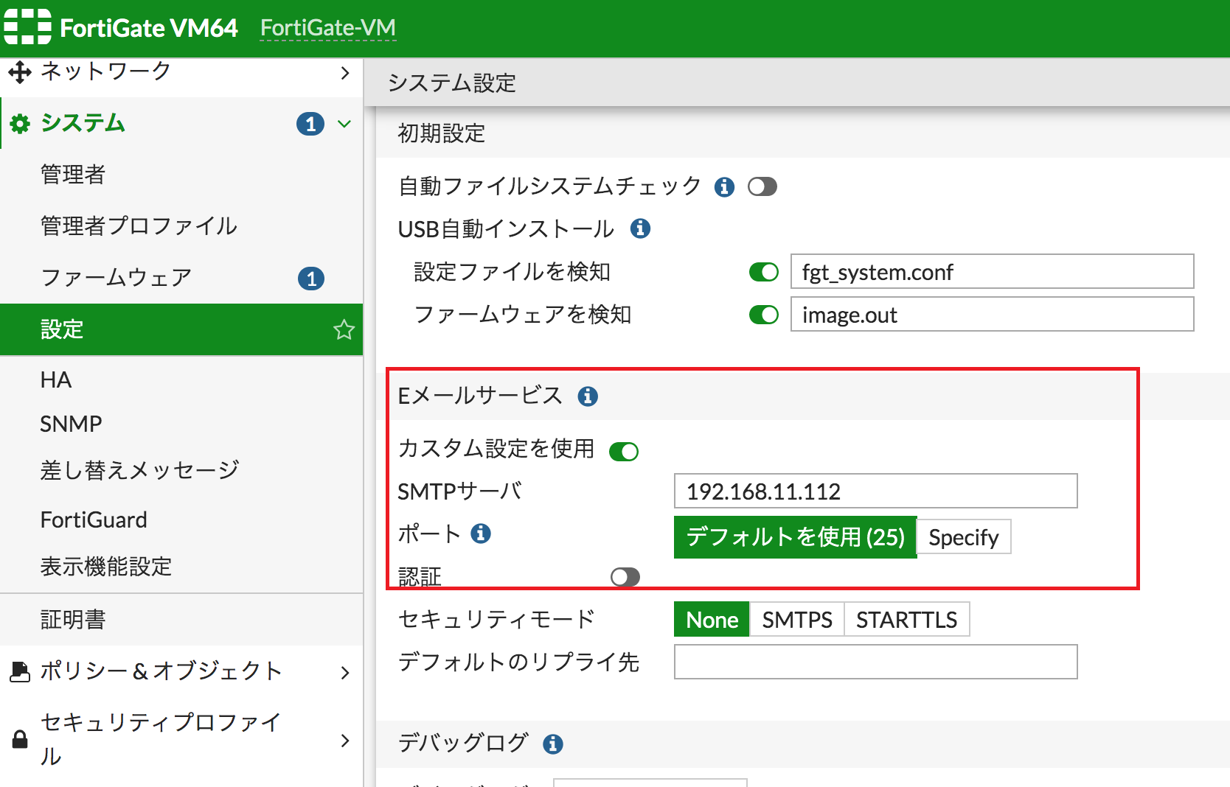Enable the 認証 toggle
This screenshot has height=787, width=1230.
point(625,577)
